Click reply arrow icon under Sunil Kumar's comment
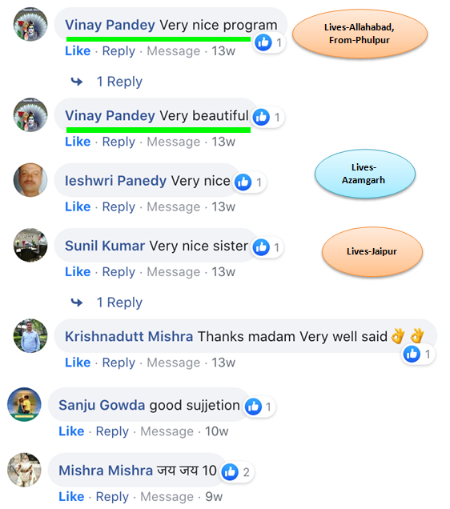Image resolution: width=450 pixels, height=509 pixels. pos(77,303)
